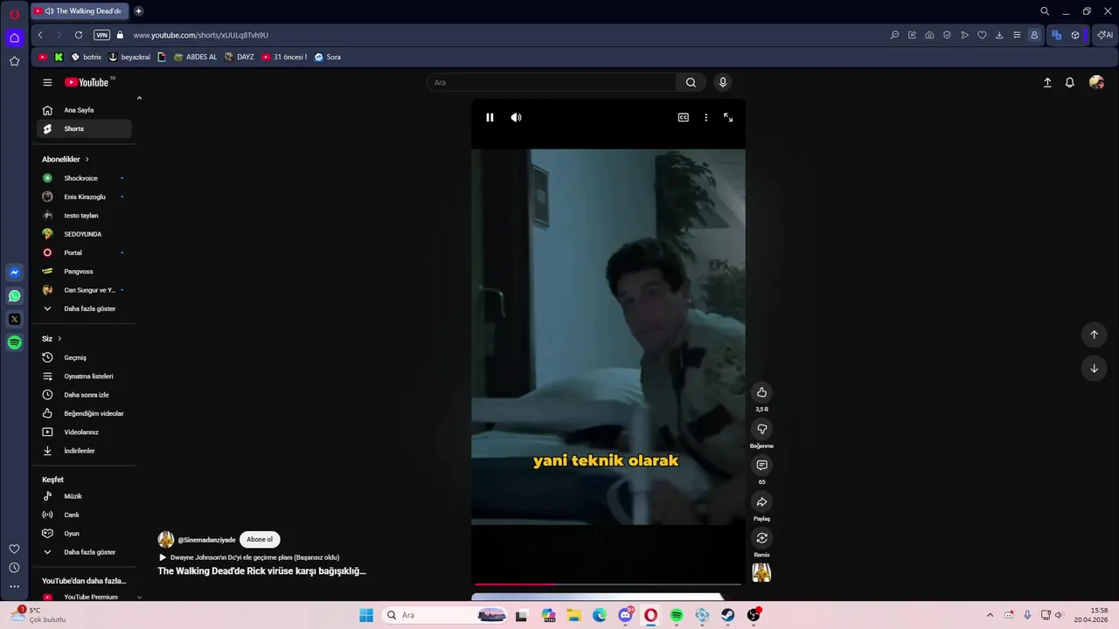Open Opera AI assistant button
The height and width of the screenshot is (629, 1119).
(x=1105, y=35)
